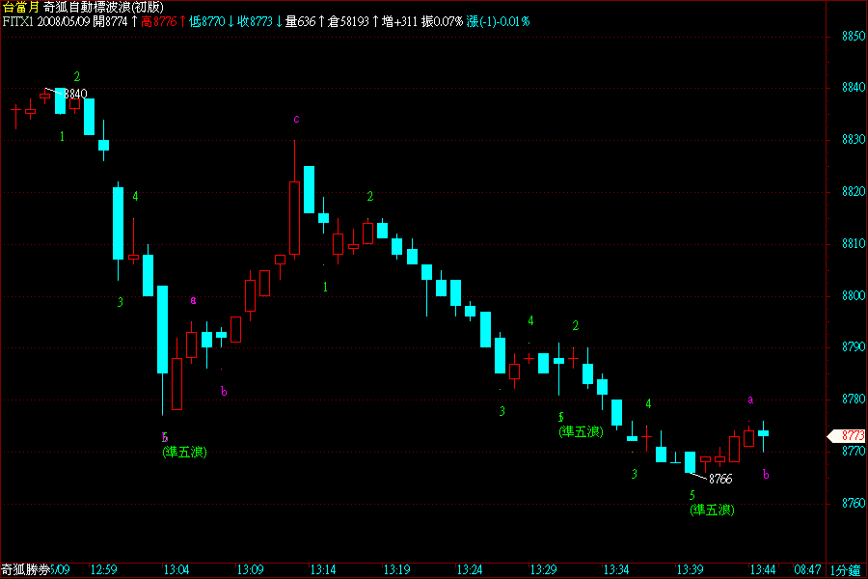Select the 低8770 low price in the header

click(207, 21)
